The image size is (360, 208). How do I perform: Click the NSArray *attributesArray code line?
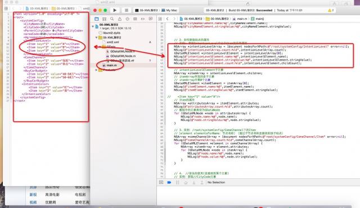tap(216, 103)
